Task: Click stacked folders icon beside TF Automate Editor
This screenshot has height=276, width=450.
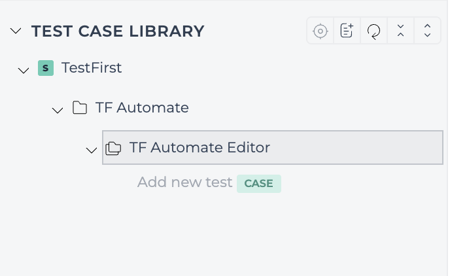Action: (x=113, y=148)
